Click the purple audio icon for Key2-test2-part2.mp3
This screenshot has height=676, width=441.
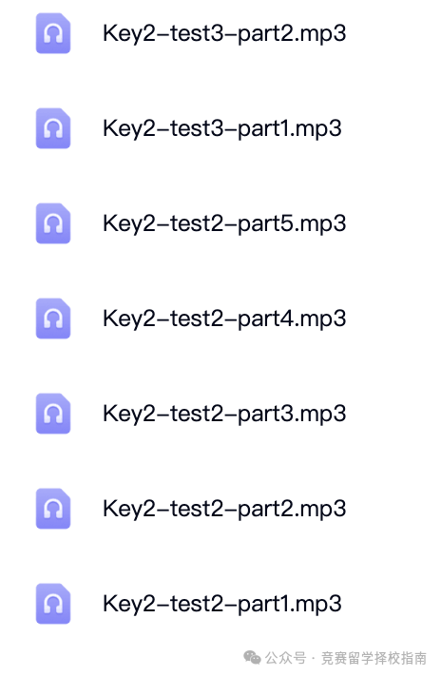pos(53,509)
